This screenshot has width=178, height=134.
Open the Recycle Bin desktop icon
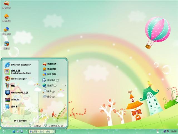(6, 45)
